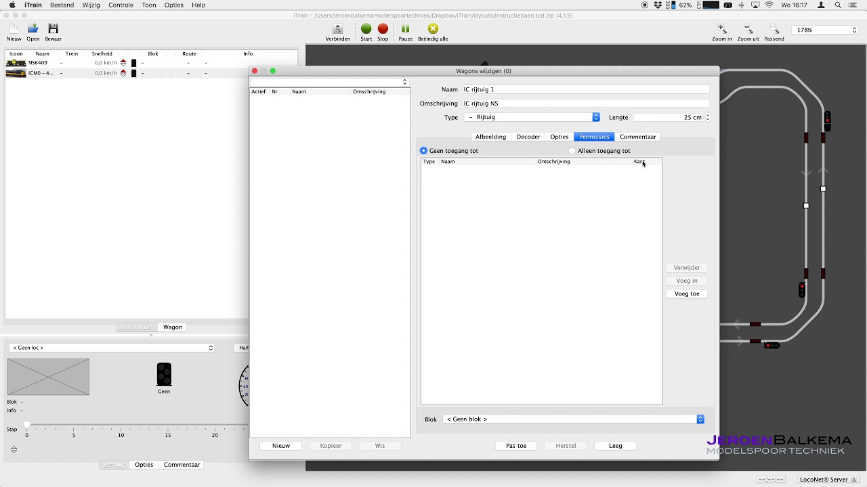Click the Passend fit icon
Viewport: 867px width, 487px height.
point(774,29)
